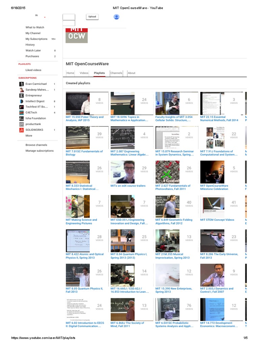Click Browse channels link
Screen dimensions: 259x346
click(x=36, y=145)
